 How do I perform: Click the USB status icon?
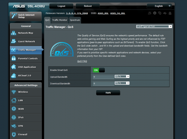point(165,13)
